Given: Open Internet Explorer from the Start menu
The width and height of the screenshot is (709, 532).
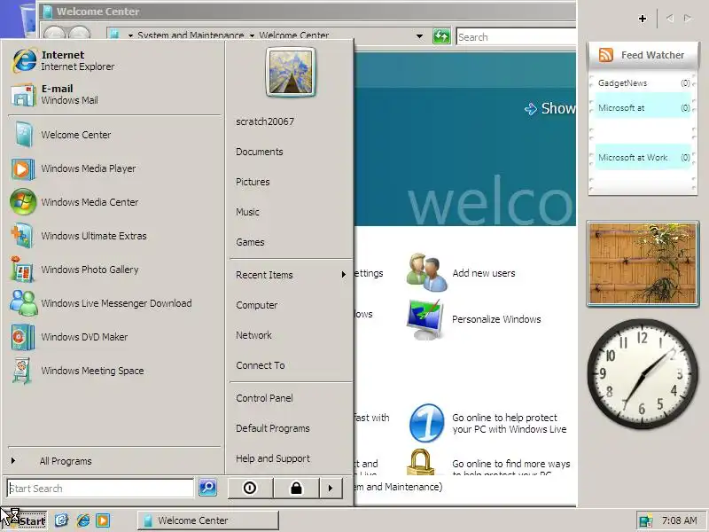Looking at the screenshot, I should 115,60.
